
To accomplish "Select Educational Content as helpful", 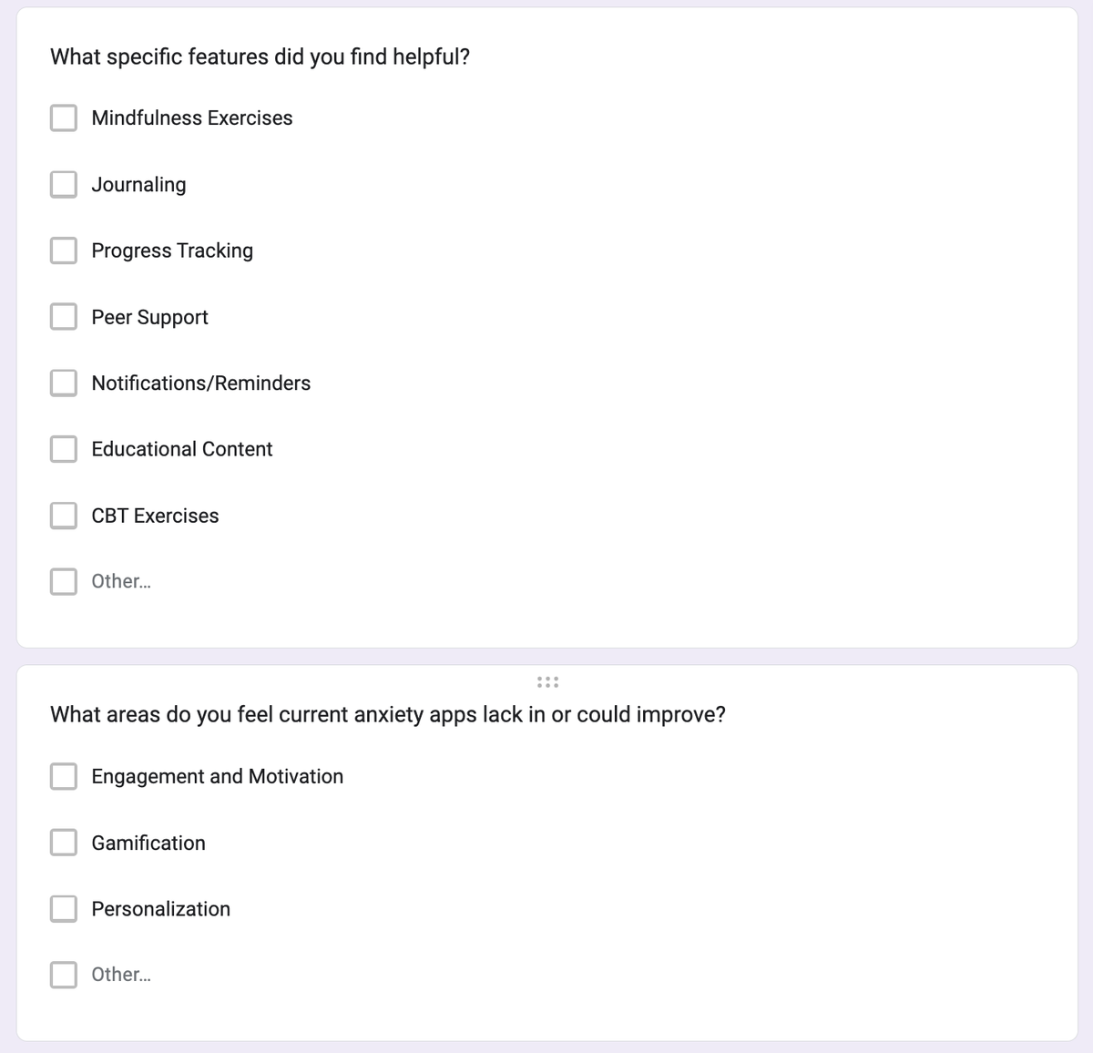I will [x=63, y=449].
